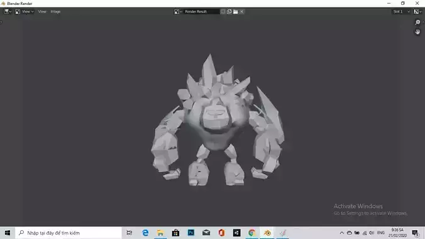Switch to Photoshop on the taskbar
This screenshot has width=425, height=239.
191,233
